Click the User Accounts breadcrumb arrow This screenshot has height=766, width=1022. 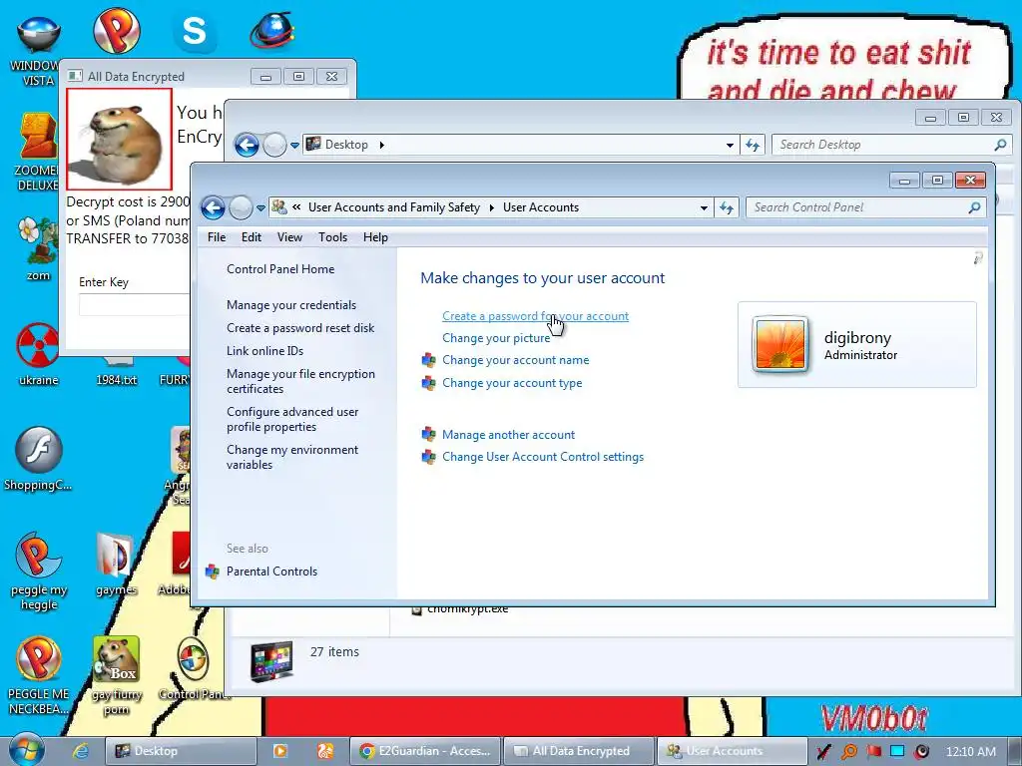pos(491,207)
